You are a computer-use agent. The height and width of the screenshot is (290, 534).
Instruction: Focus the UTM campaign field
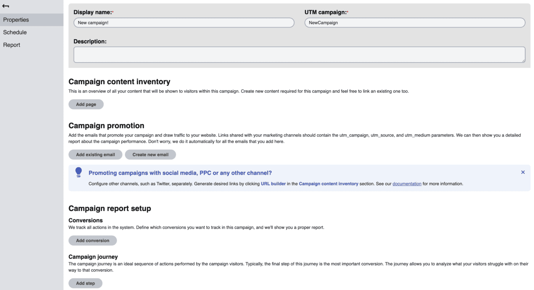415,22
